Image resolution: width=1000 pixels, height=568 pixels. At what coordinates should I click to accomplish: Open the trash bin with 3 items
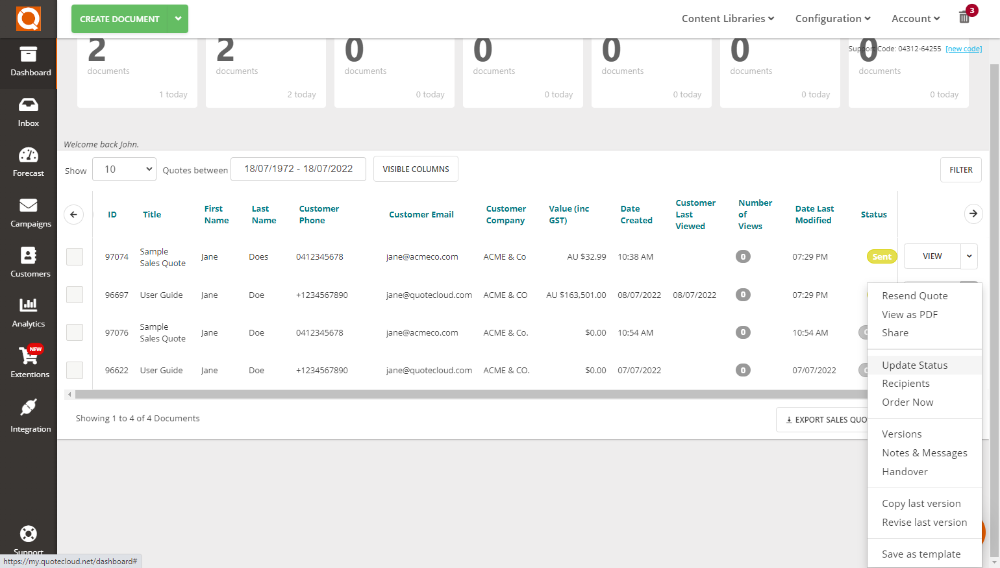pos(964,18)
